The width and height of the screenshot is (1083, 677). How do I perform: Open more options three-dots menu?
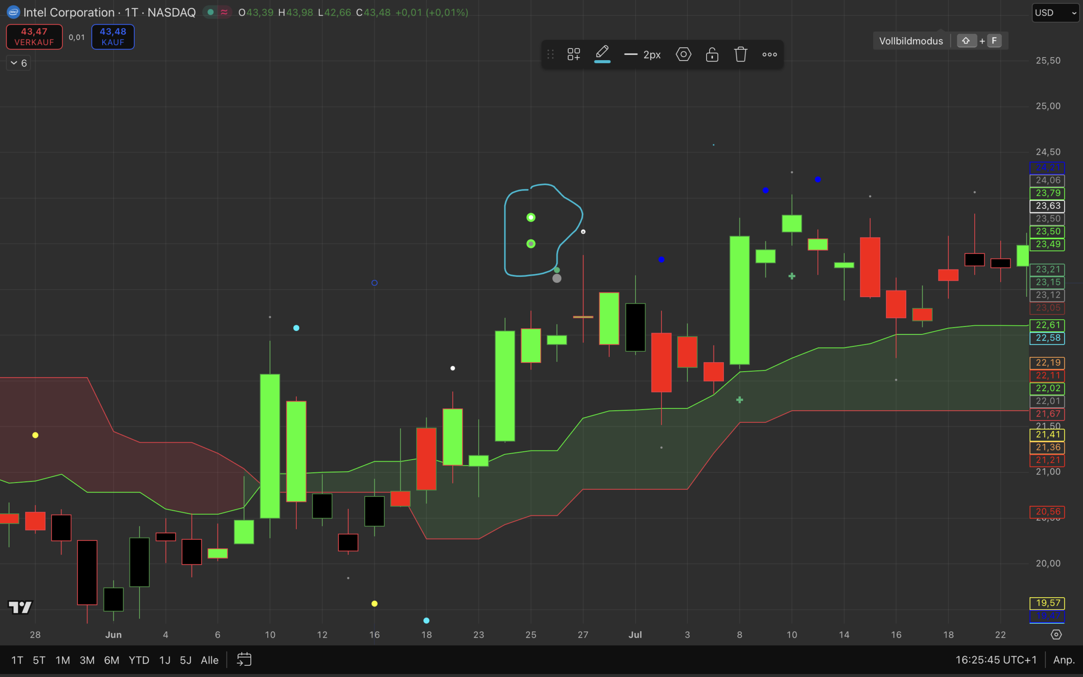[769, 55]
